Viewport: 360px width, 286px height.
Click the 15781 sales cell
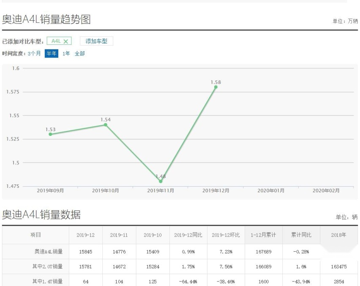pyautogui.click(x=86, y=267)
